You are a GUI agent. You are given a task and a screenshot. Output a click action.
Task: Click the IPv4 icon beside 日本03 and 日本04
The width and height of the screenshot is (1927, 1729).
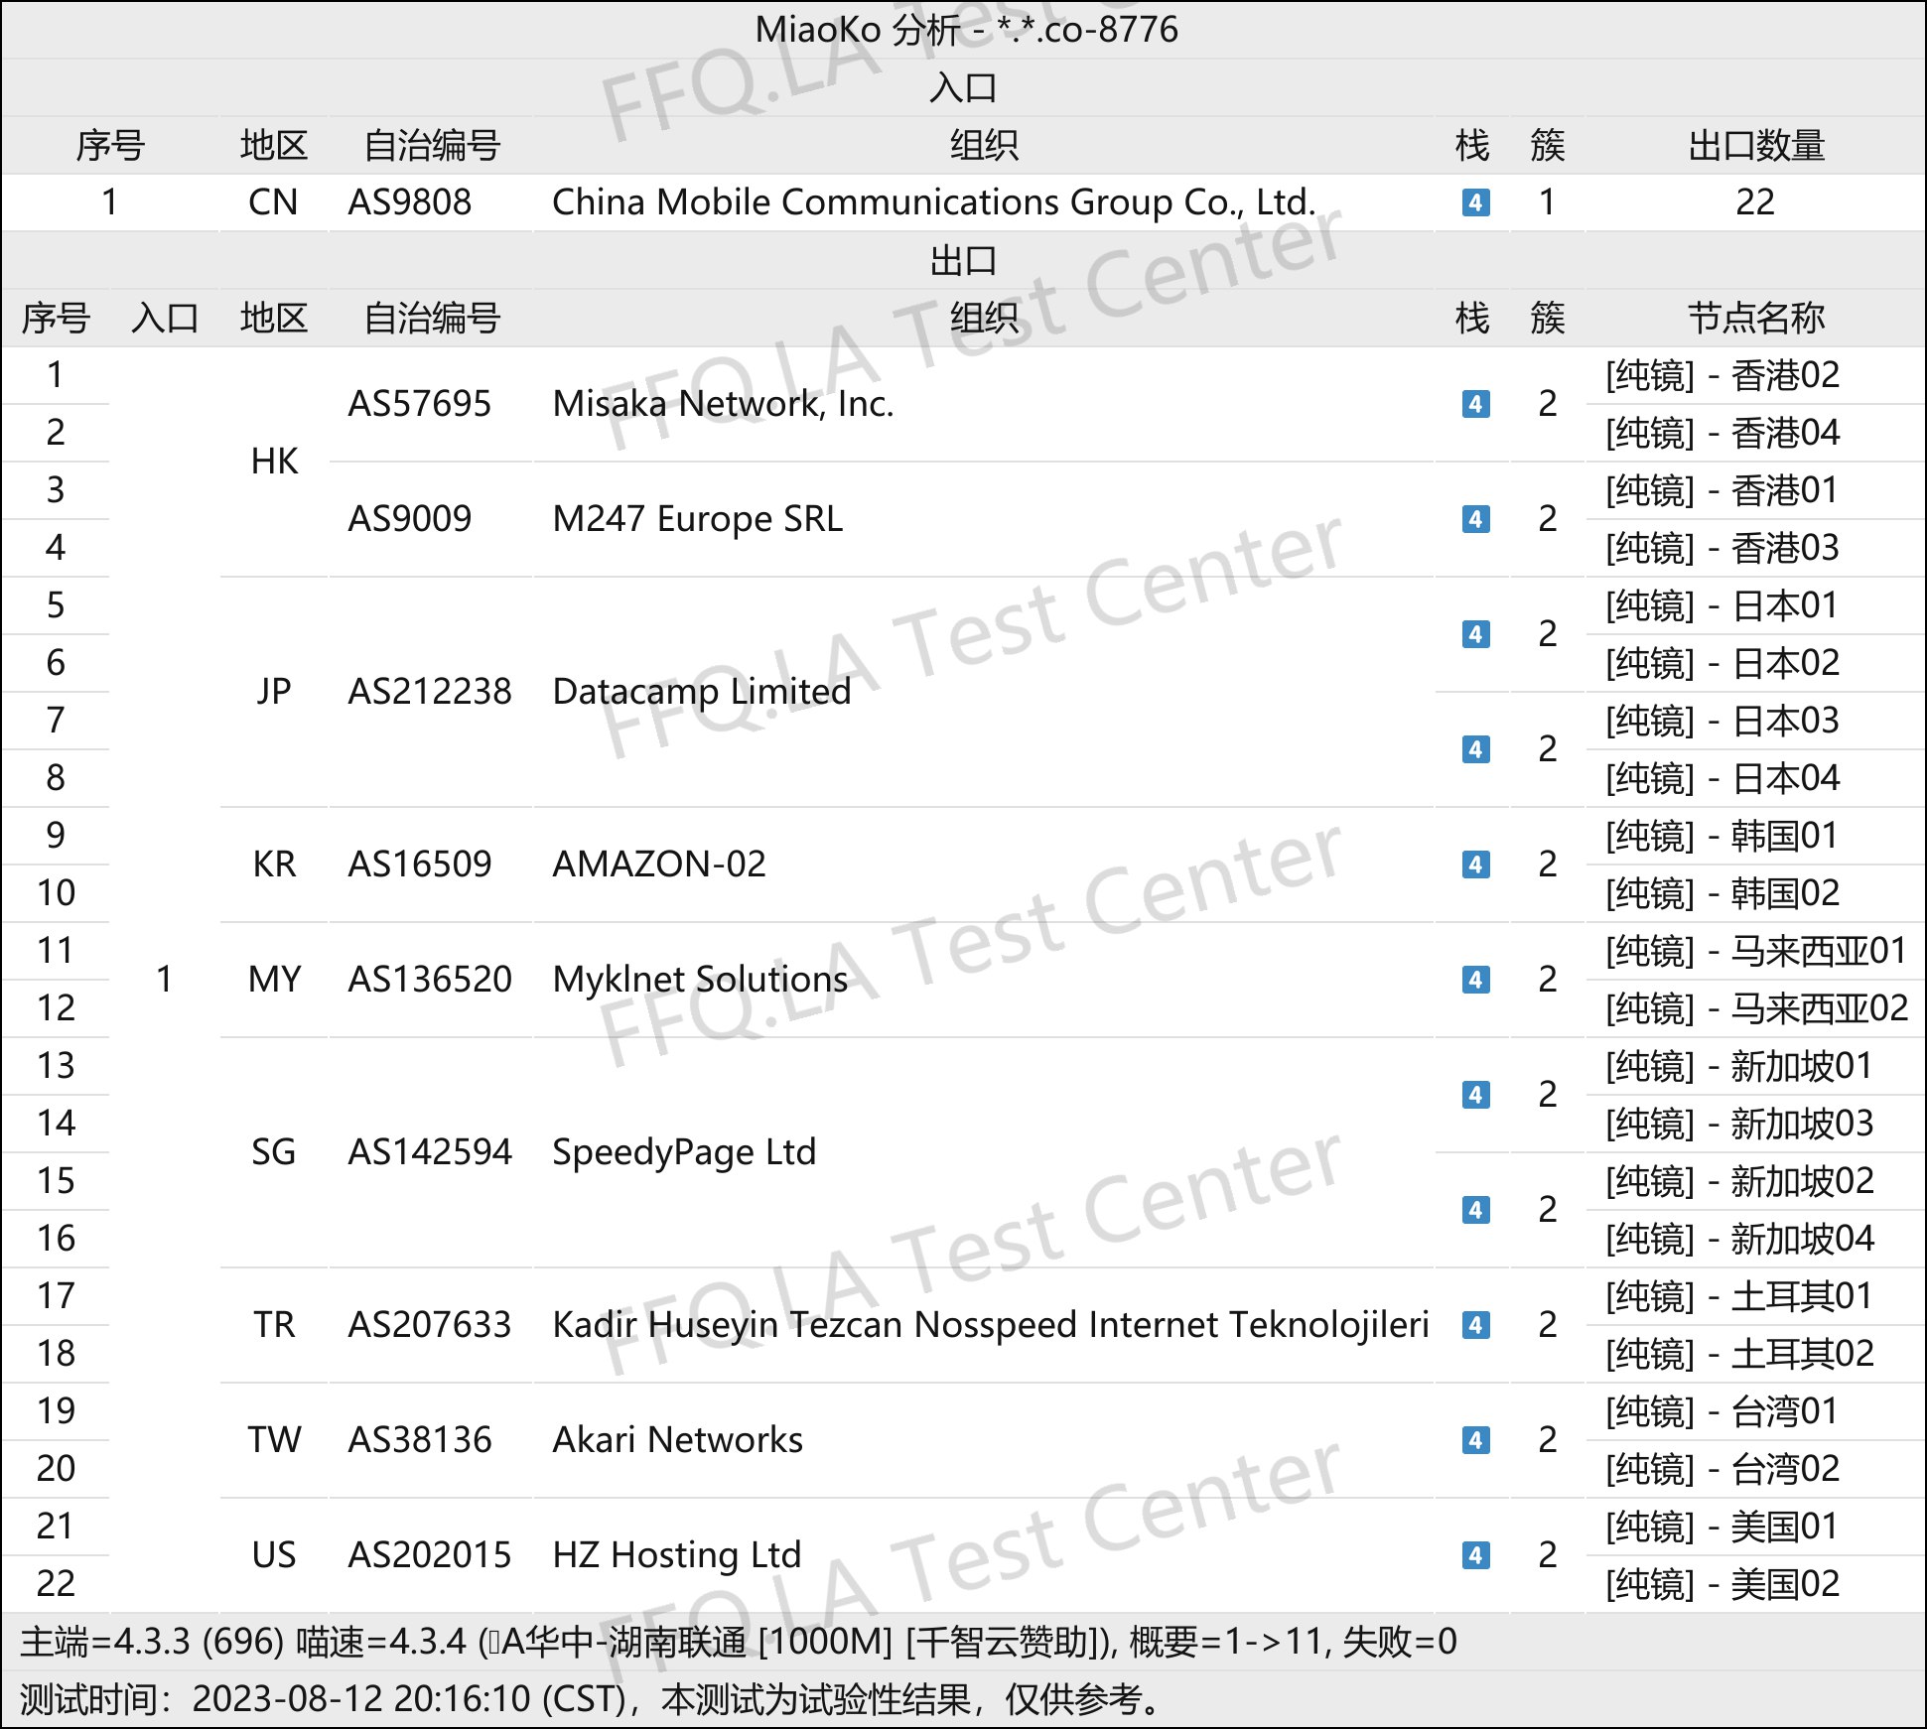[x=1475, y=749]
